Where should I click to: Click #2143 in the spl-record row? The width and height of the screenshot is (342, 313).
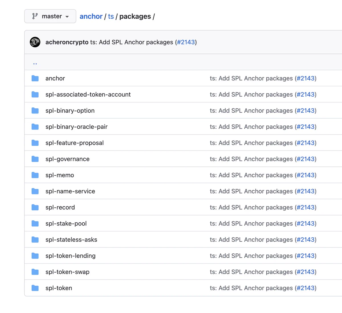pyautogui.click(x=306, y=208)
